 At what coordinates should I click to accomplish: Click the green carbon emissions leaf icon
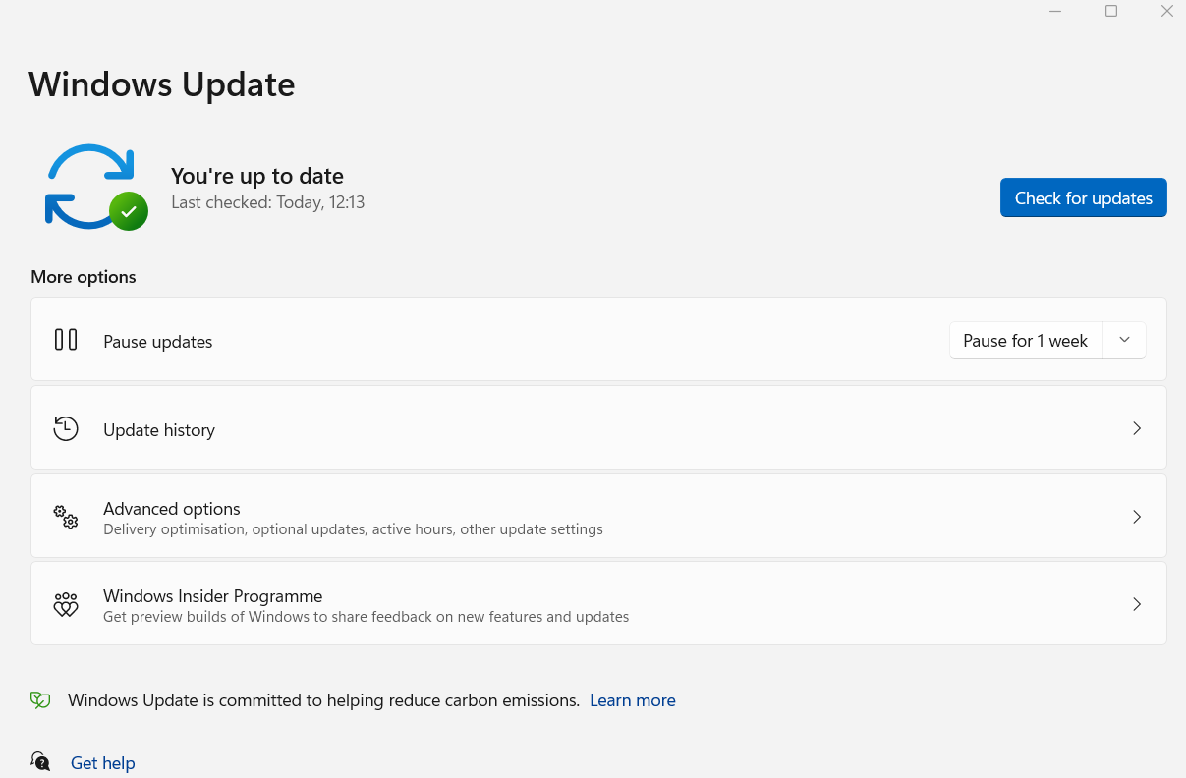click(39, 699)
